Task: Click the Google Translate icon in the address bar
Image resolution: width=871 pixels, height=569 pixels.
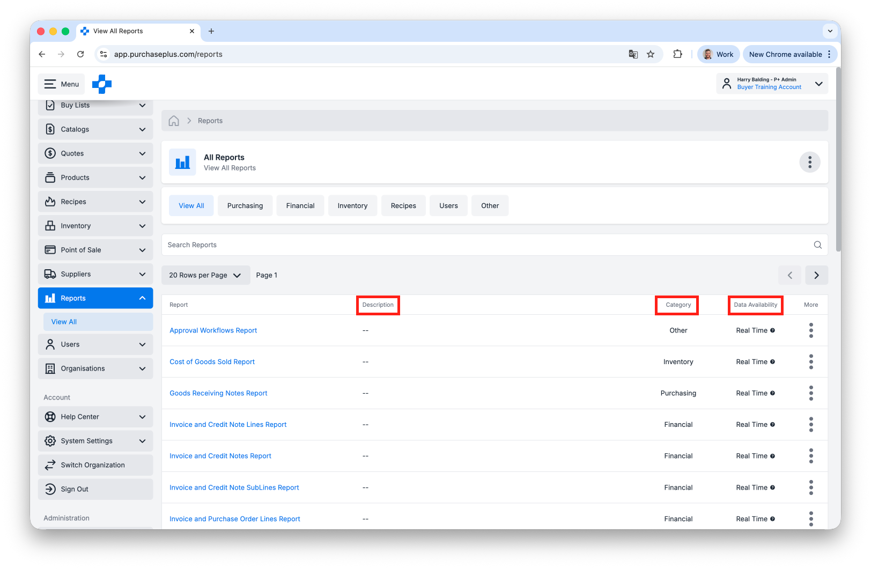Action: (633, 54)
